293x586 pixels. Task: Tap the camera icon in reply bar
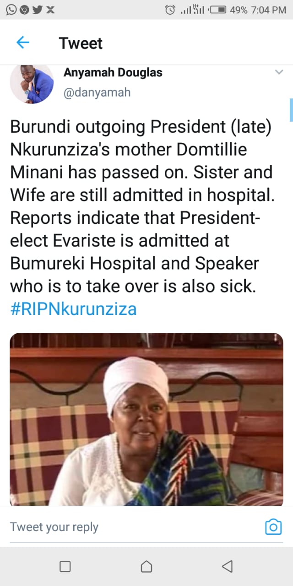click(x=273, y=527)
